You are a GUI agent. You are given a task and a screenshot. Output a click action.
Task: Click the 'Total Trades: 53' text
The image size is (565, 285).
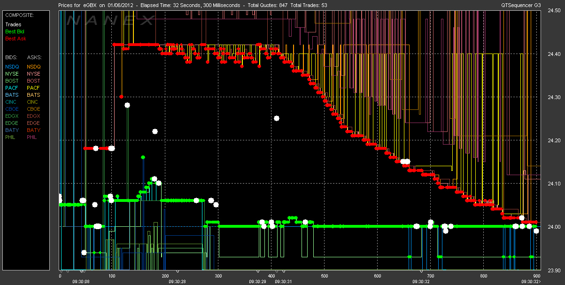point(309,5)
